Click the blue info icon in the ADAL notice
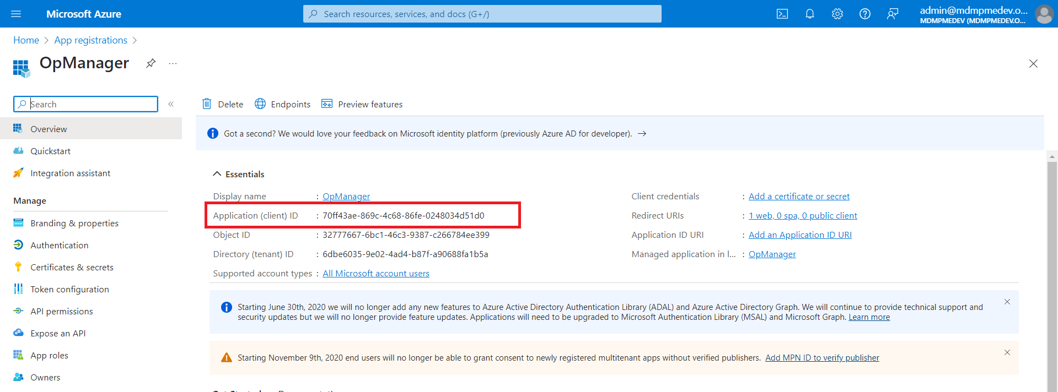This screenshot has height=392, width=1058. point(226,307)
